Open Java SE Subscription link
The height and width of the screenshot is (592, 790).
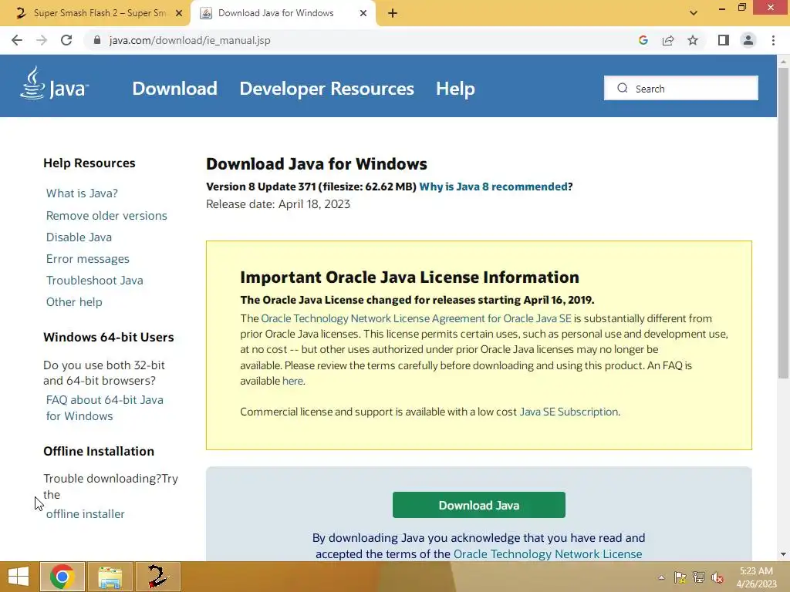[x=569, y=412]
